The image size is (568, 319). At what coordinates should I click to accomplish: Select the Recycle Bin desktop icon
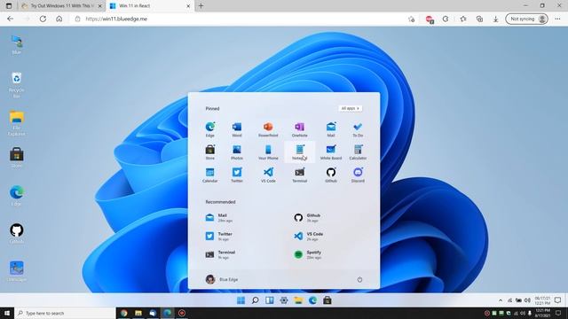pyautogui.click(x=16, y=85)
